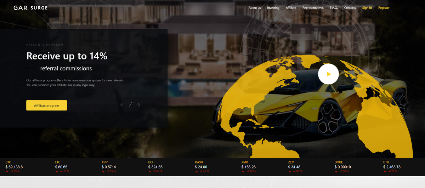This screenshot has width=425, height=188.
Task: Click the Affiliate program button
Action: (x=46, y=106)
